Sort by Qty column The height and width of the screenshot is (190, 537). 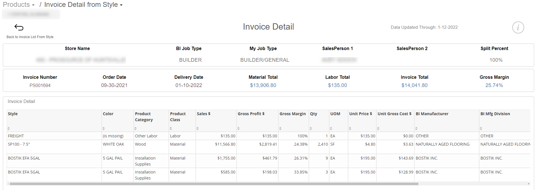point(311,129)
